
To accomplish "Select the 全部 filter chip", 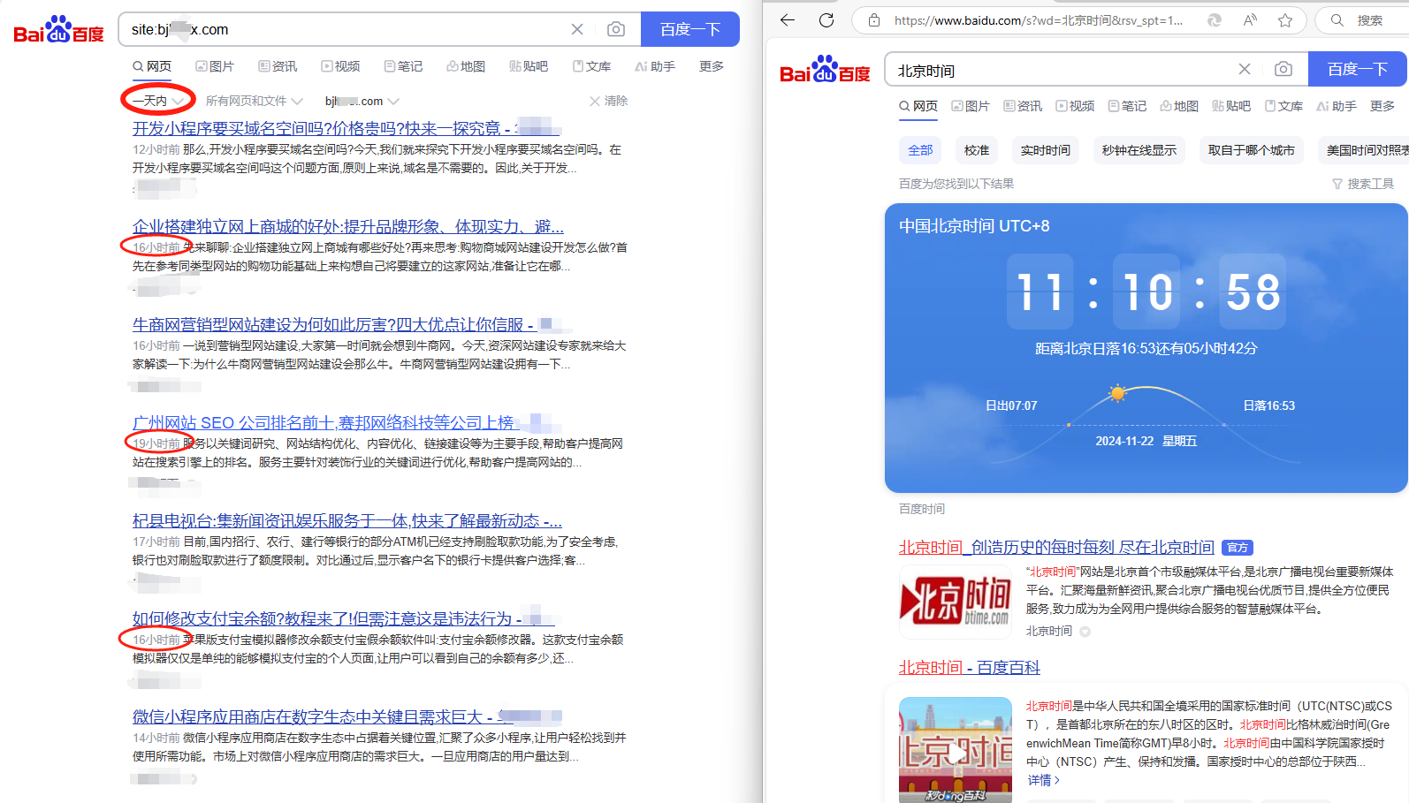I will coord(920,150).
